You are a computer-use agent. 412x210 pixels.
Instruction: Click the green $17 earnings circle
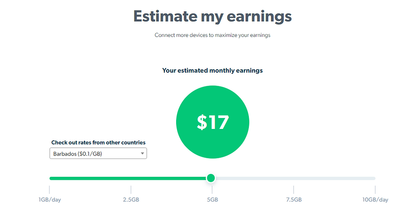click(213, 122)
